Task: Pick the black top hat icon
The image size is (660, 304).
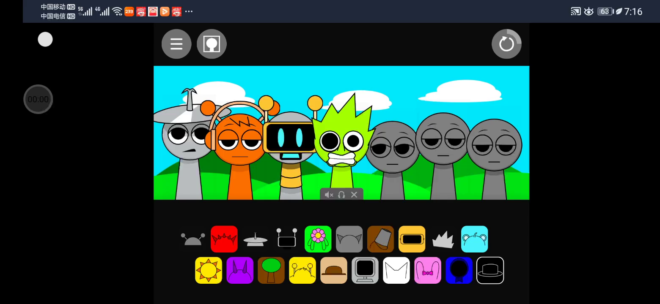Action: (x=490, y=271)
